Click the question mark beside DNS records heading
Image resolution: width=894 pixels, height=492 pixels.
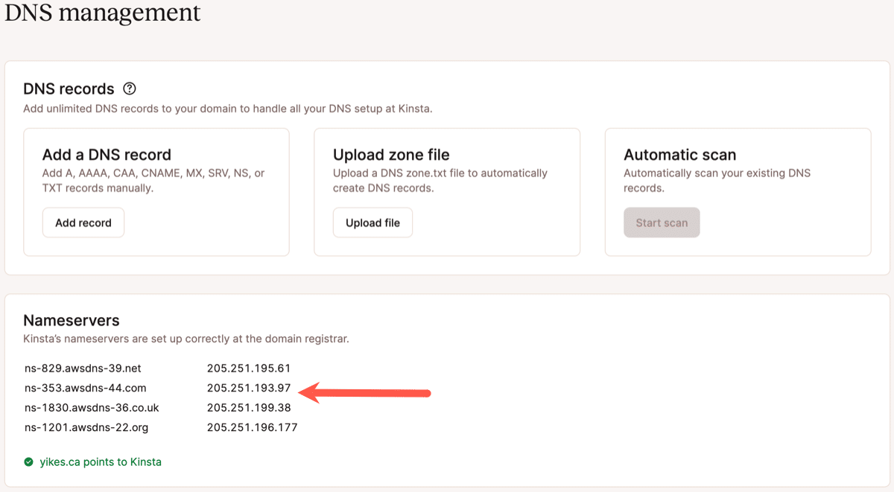130,89
